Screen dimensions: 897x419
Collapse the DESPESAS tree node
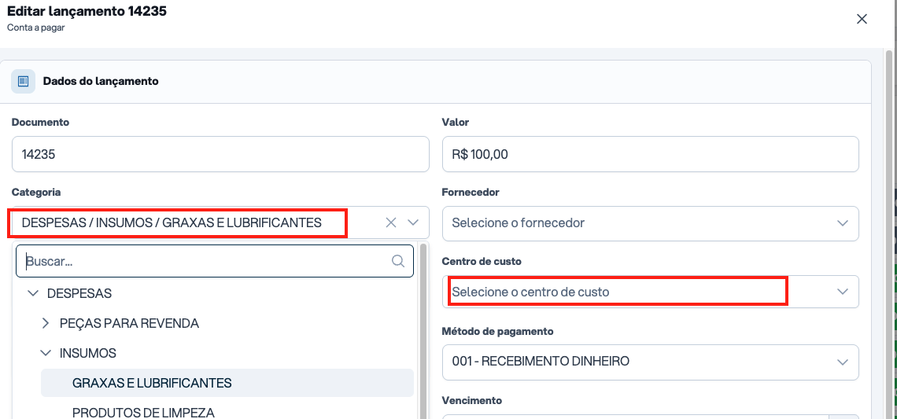pos(34,293)
